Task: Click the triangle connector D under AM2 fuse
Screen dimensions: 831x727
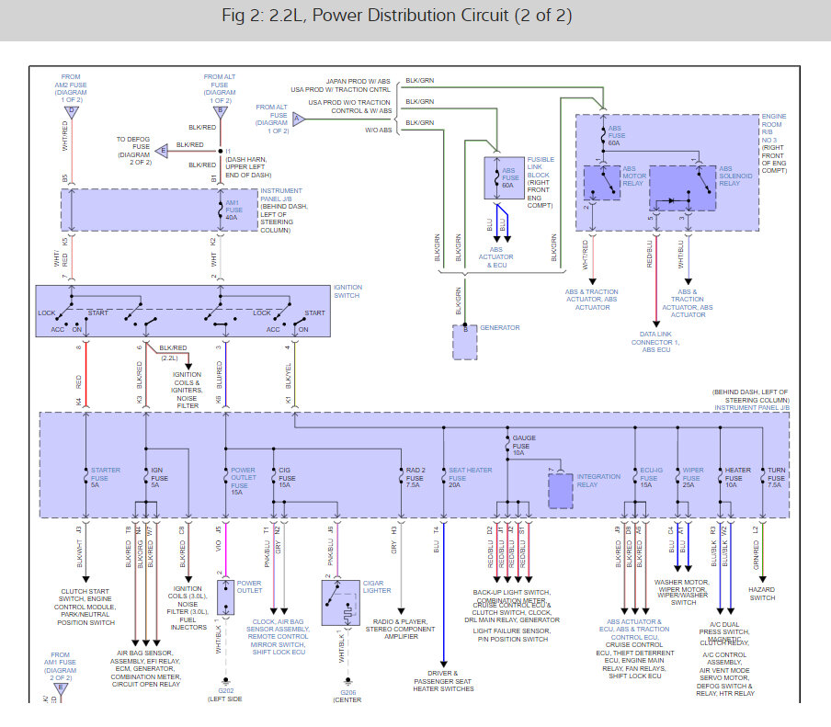Action: point(72,112)
